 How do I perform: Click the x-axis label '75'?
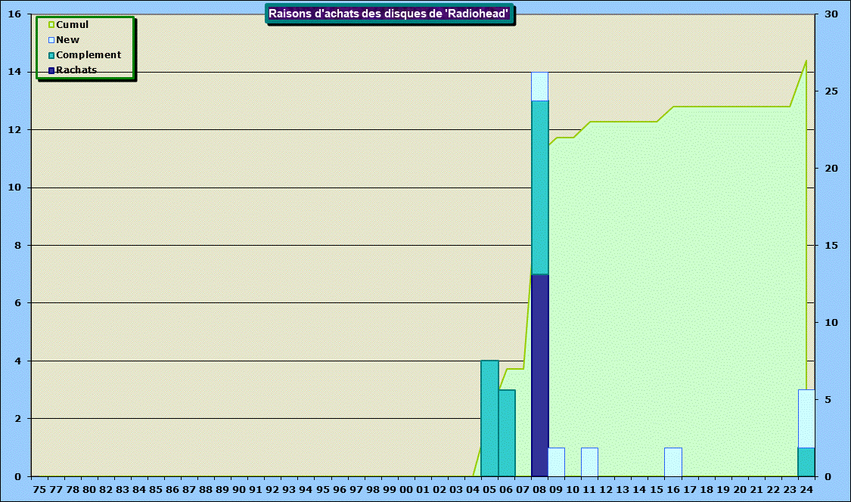(x=40, y=489)
